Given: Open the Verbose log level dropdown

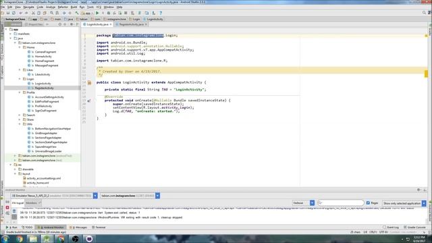Looking at the screenshot, I should [x=312, y=203].
